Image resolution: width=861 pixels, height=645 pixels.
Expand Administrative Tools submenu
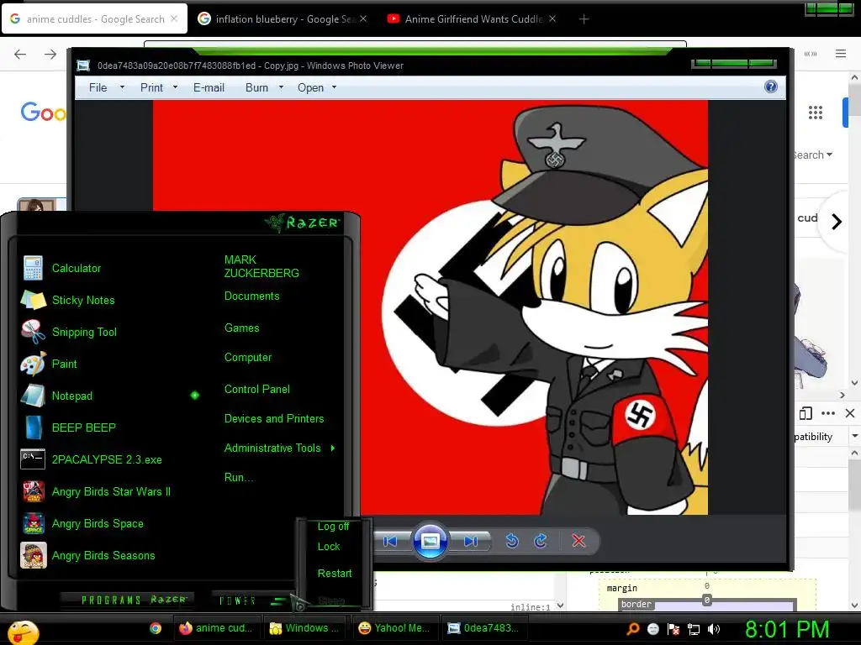(x=279, y=448)
